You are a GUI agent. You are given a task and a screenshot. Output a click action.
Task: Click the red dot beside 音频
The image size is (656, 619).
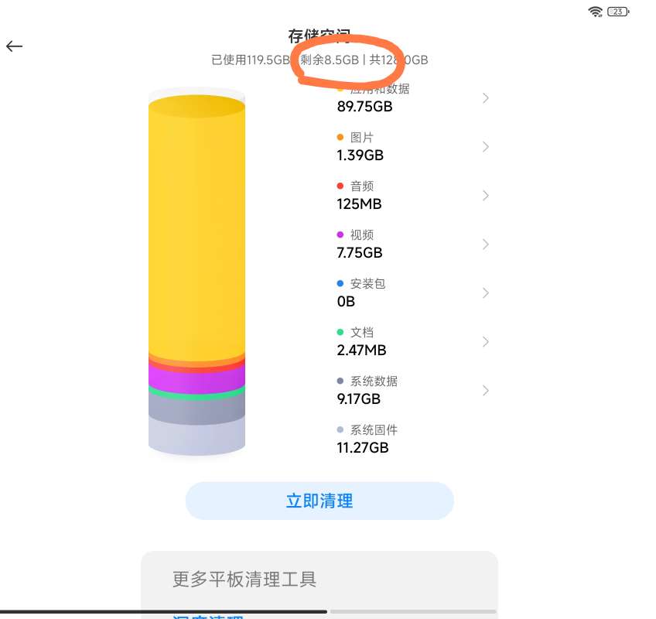[340, 186]
